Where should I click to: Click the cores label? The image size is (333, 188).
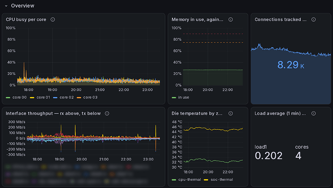tap(302, 147)
